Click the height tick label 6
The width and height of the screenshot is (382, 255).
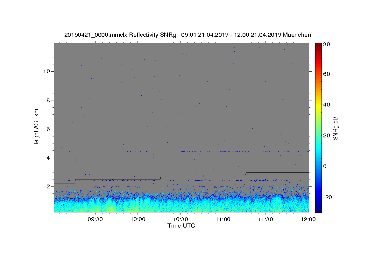pyautogui.click(x=48, y=129)
